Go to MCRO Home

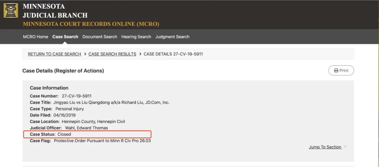(x=35, y=37)
